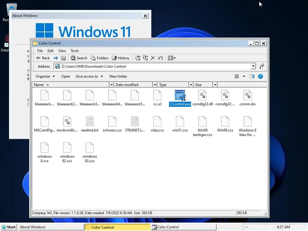Select the comdlg32.dll file
Viewport: 308px width, 231px height.
click(x=202, y=98)
